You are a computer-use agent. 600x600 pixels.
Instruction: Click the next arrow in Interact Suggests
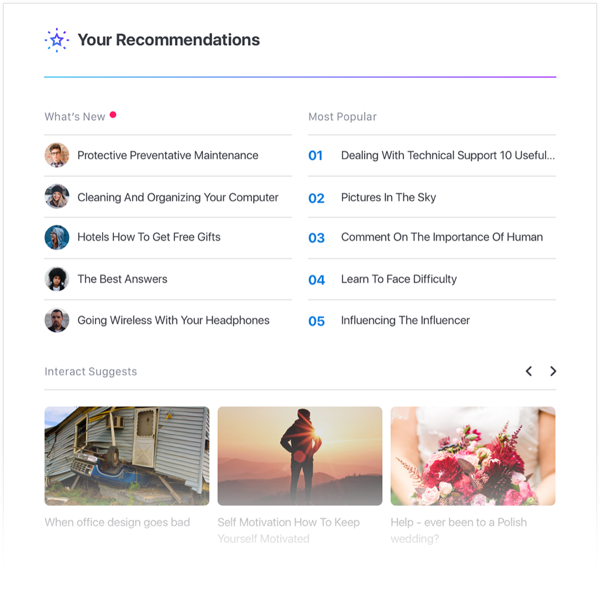click(x=553, y=371)
